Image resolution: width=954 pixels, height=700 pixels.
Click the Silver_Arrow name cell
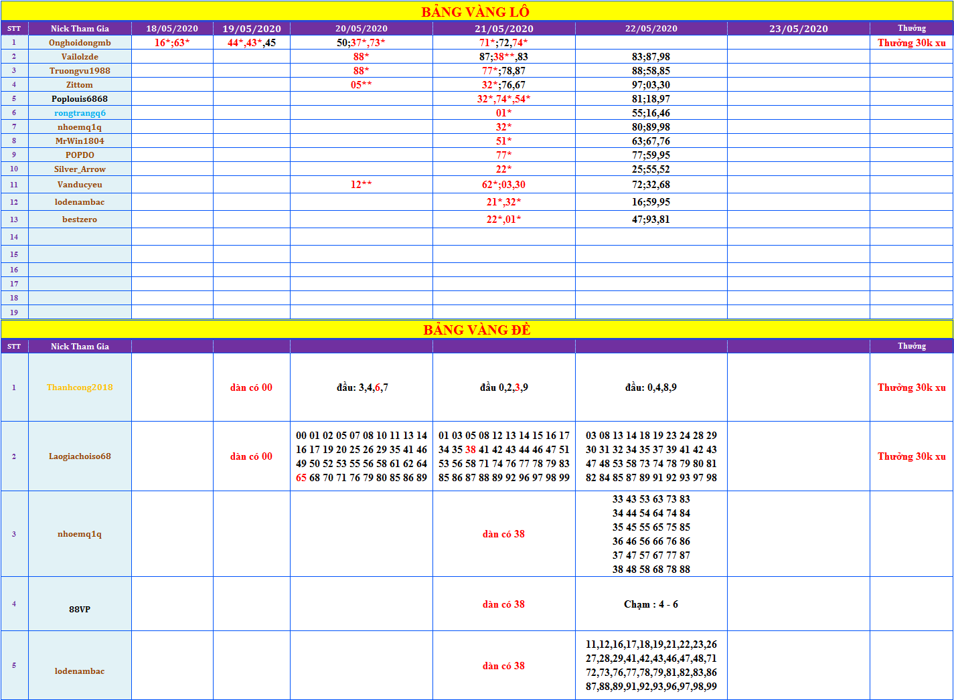(x=80, y=169)
